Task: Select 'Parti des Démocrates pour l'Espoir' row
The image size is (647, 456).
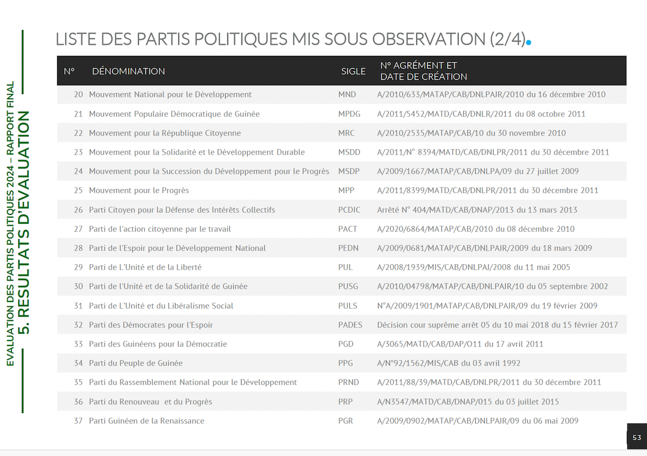Action: pyautogui.click(x=150, y=325)
